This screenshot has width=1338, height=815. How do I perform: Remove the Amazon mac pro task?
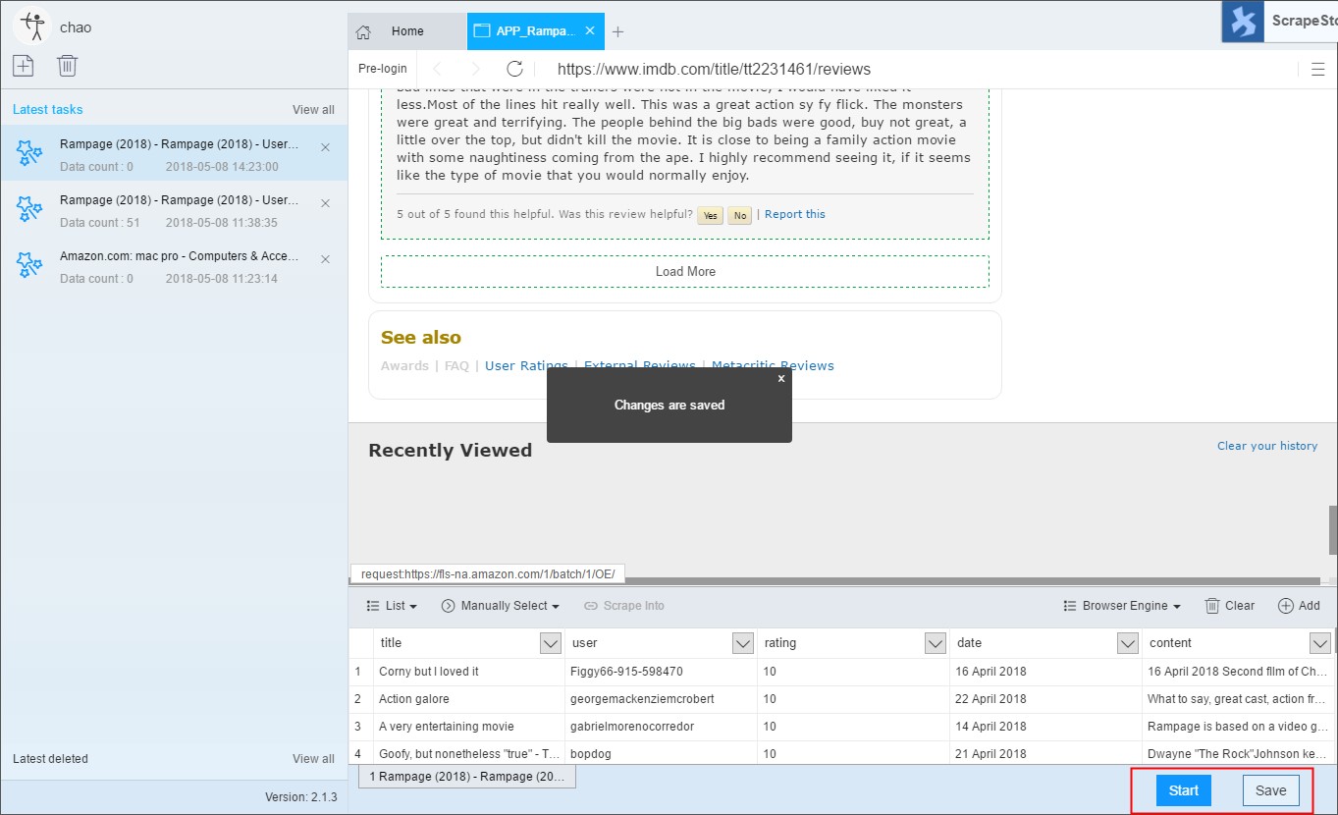326,259
